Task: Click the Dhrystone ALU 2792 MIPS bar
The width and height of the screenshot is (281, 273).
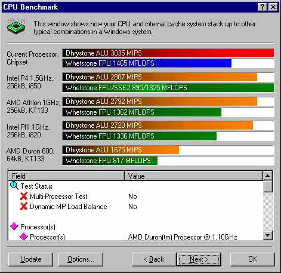Action: coord(160,102)
